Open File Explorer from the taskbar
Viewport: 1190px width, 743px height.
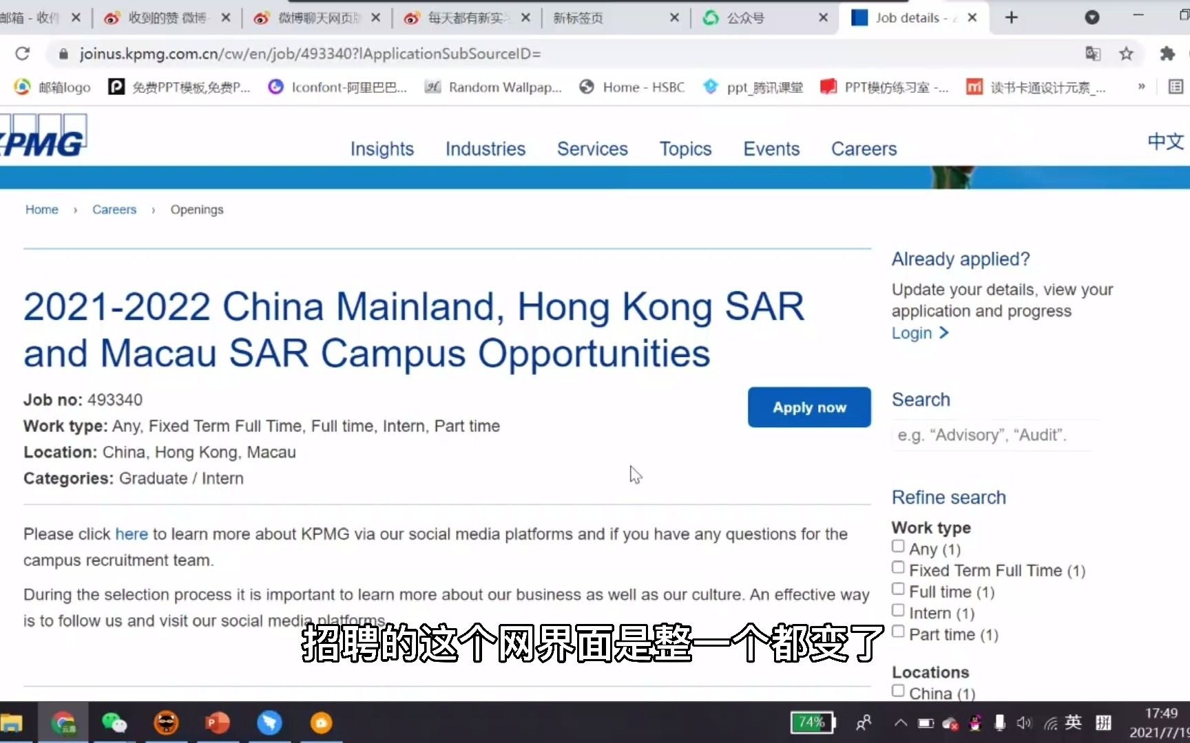pos(11,723)
